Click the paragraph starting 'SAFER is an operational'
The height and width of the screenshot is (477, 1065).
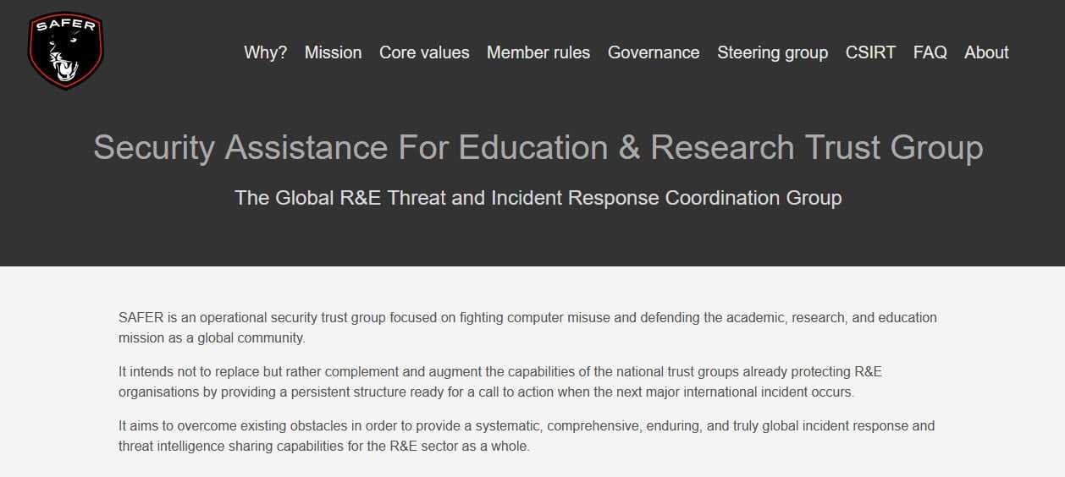coord(527,328)
